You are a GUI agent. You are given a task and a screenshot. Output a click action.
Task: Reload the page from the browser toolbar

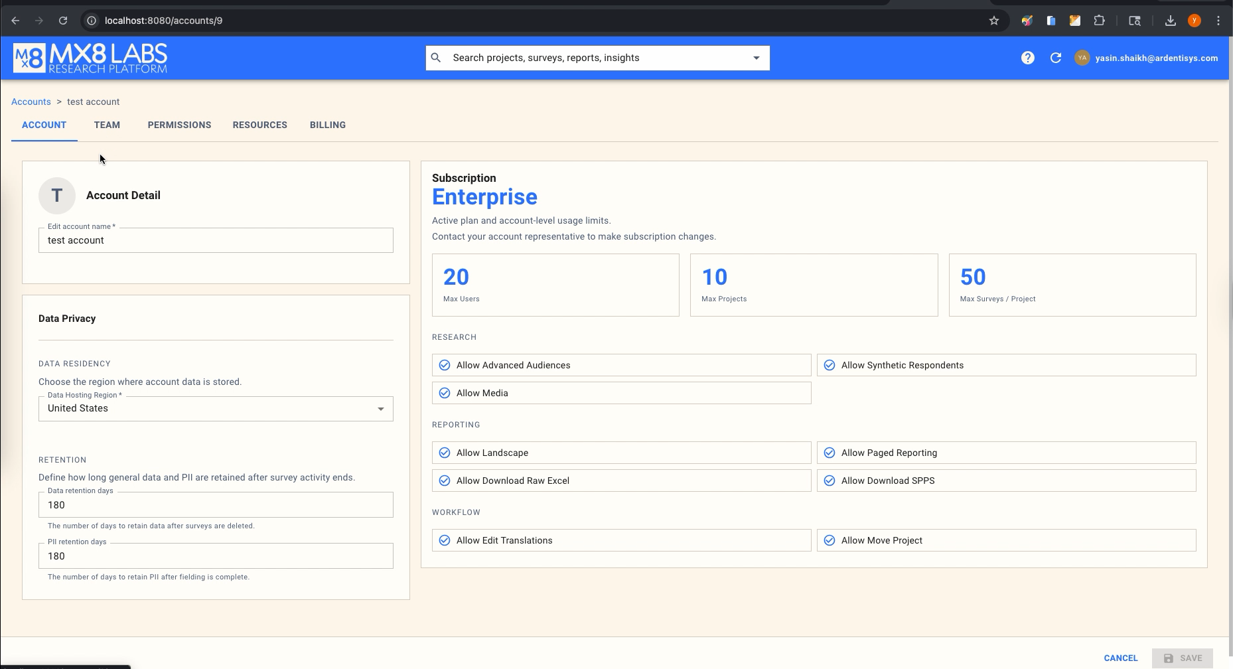coord(63,21)
